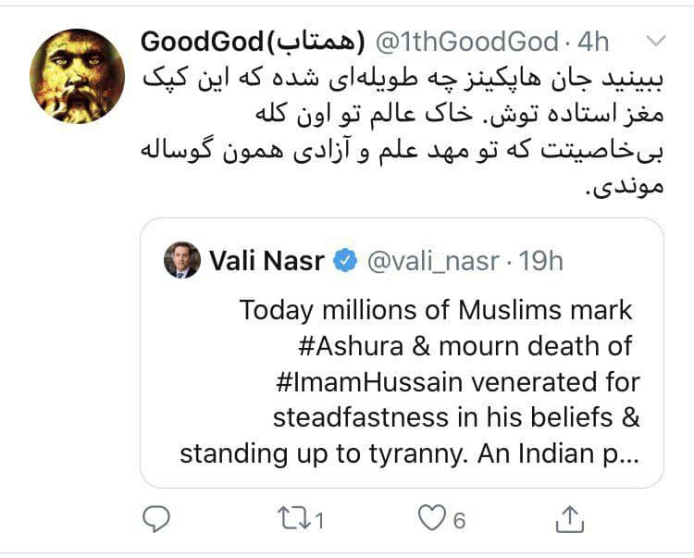Click the like count number 6
Viewport: 694px width, 558px height.
click(459, 521)
